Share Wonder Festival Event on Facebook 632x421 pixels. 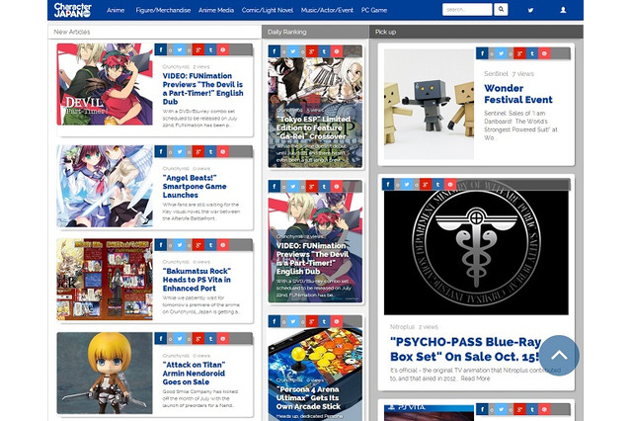(482, 53)
